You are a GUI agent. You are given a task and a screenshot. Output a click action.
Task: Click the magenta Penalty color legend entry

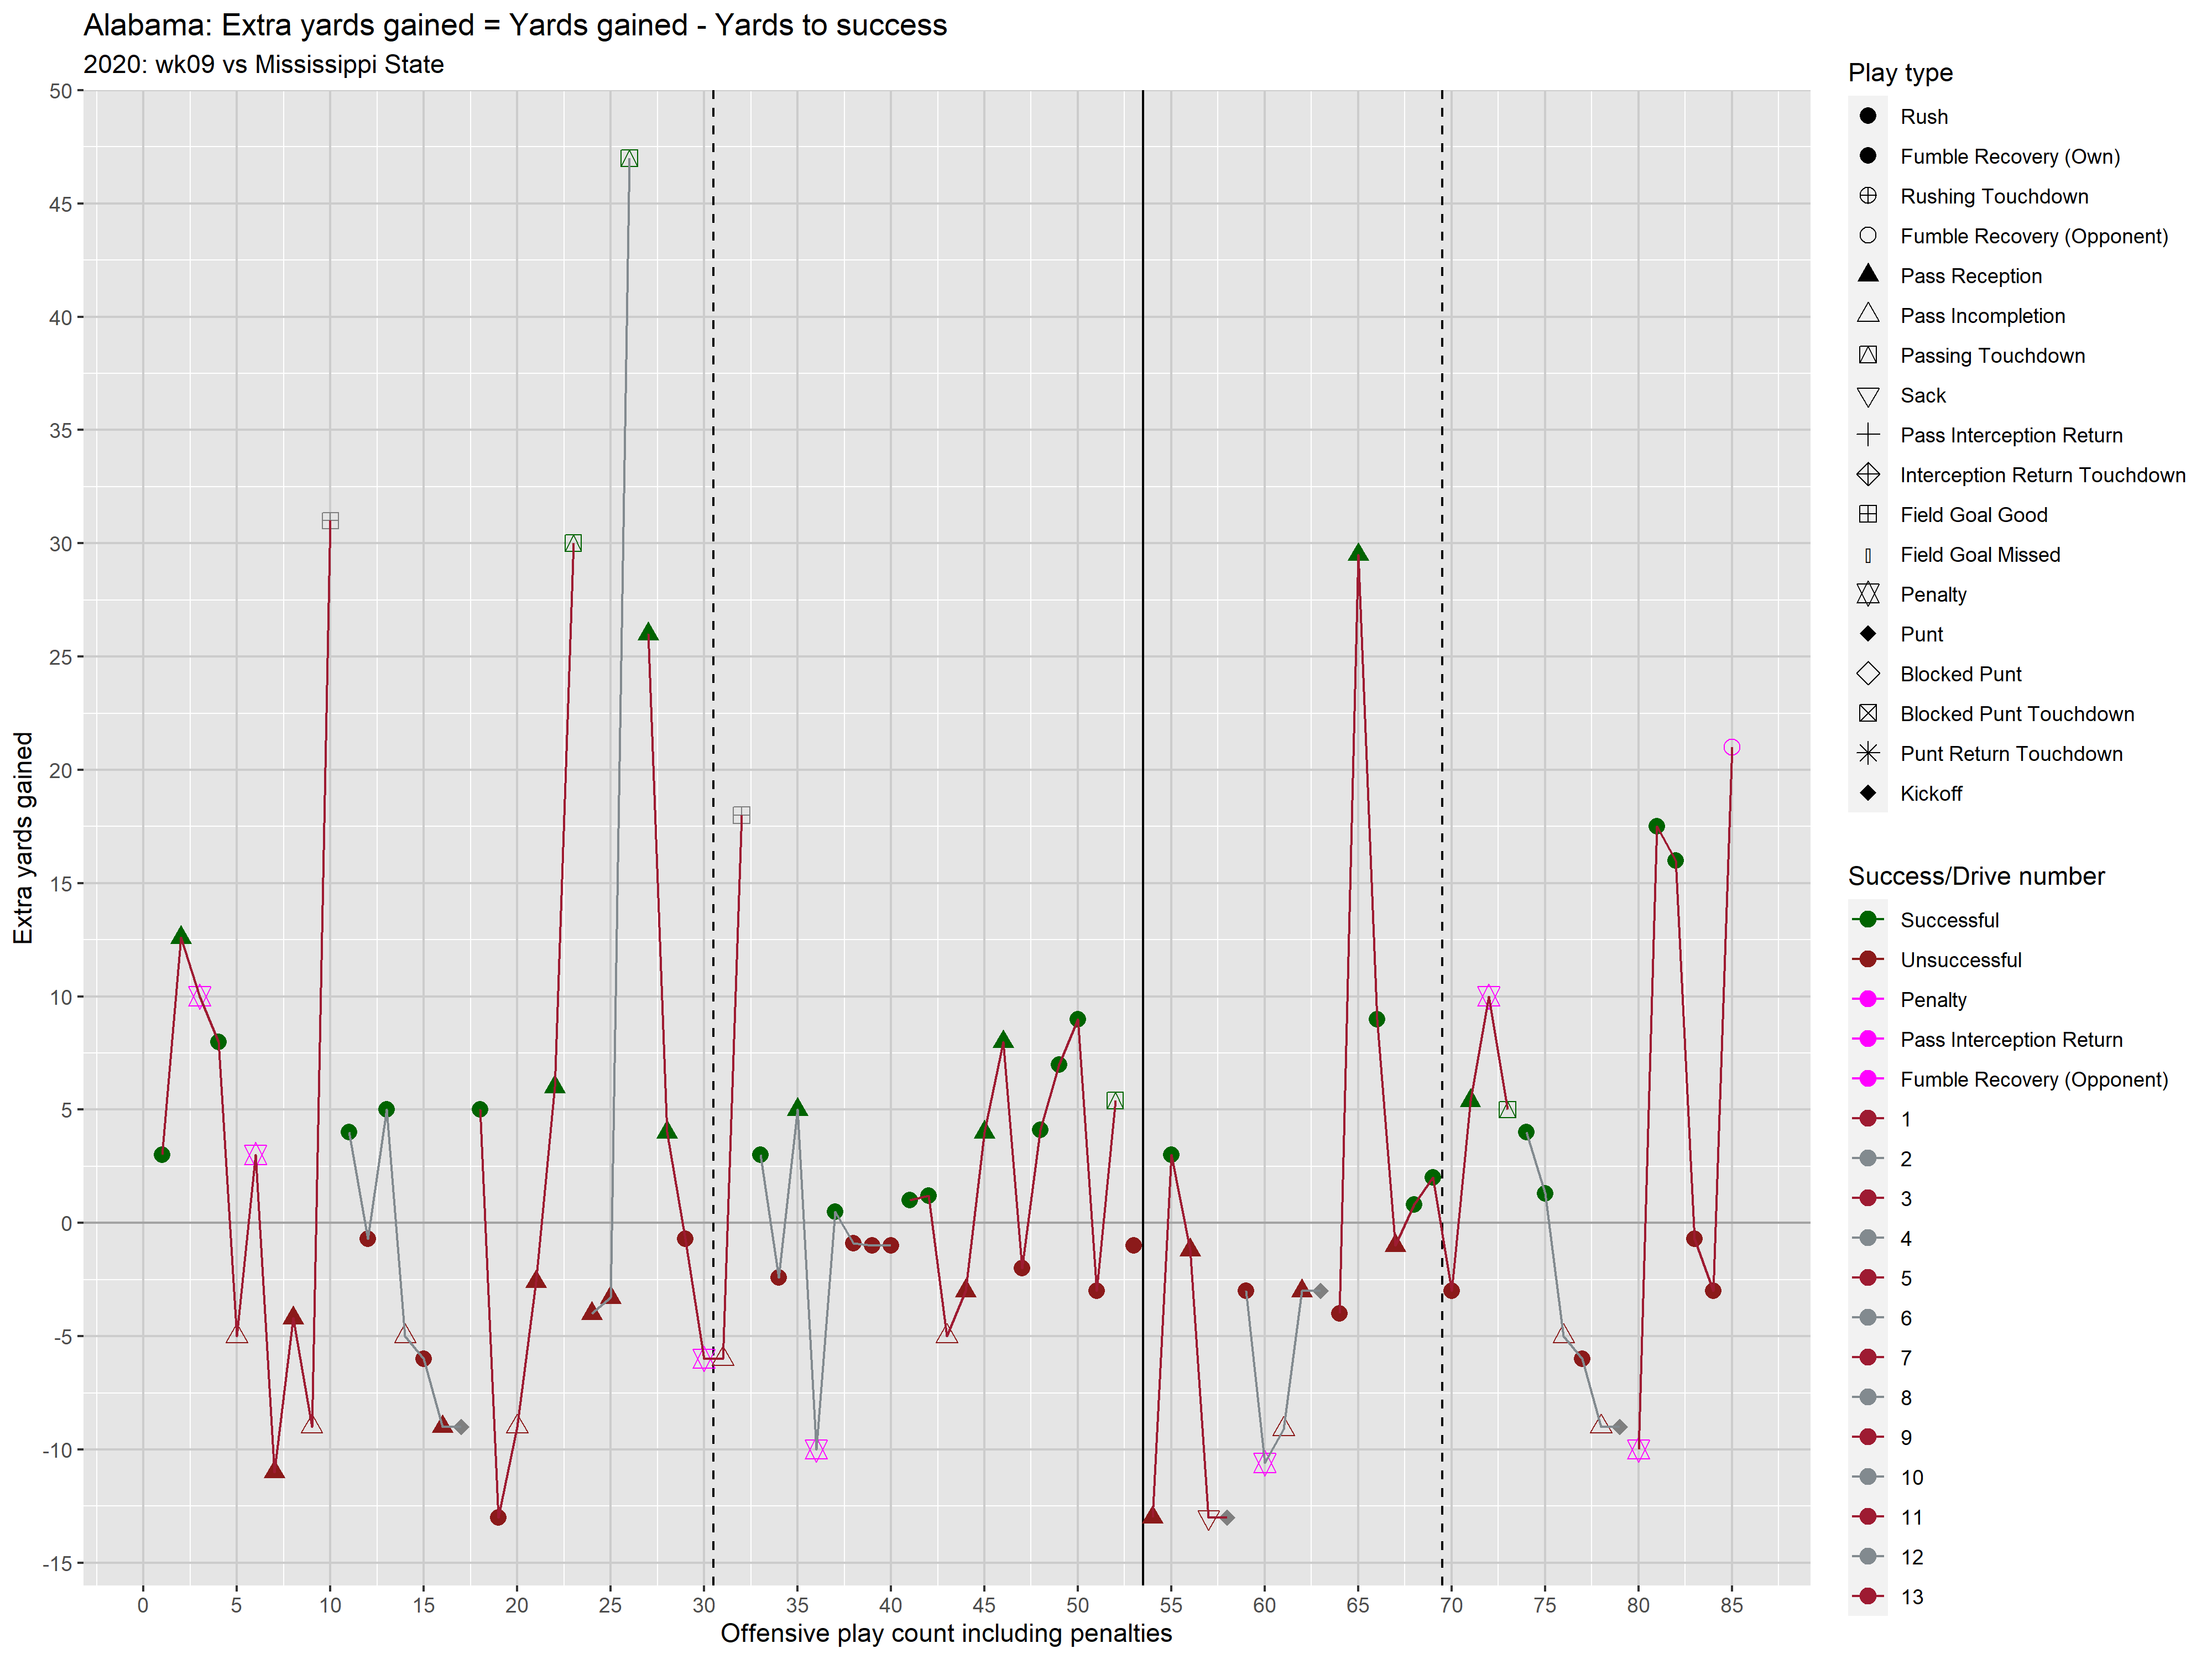pos(1867,999)
